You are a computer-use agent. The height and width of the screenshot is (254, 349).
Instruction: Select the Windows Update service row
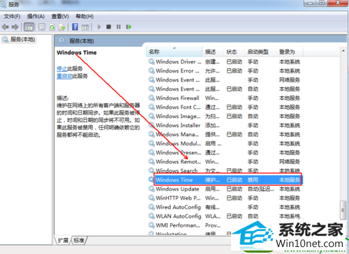[x=225, y=189]
